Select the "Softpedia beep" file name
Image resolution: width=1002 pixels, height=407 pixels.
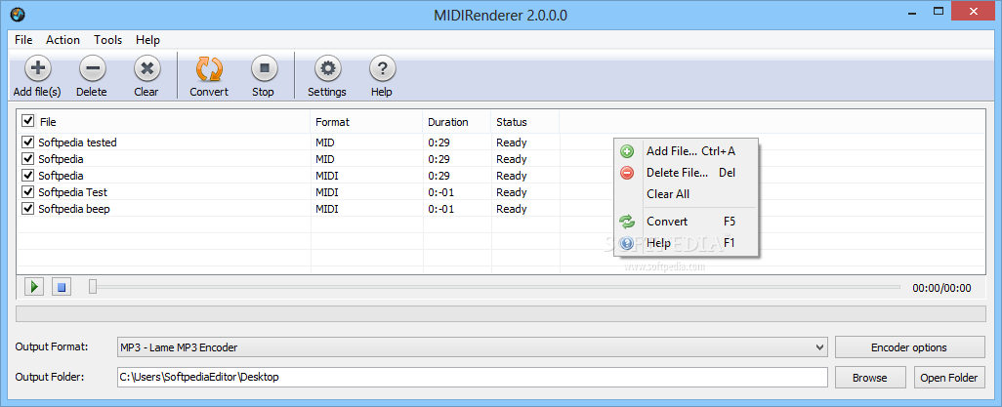tap(74, 209)
